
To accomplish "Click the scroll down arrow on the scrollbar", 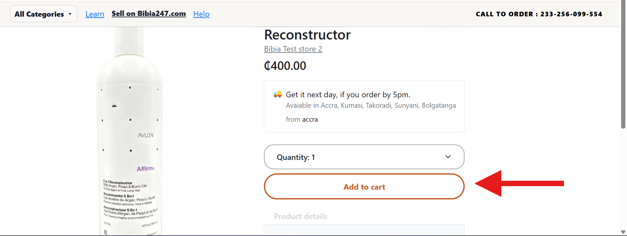I will (x=623, y=232).
